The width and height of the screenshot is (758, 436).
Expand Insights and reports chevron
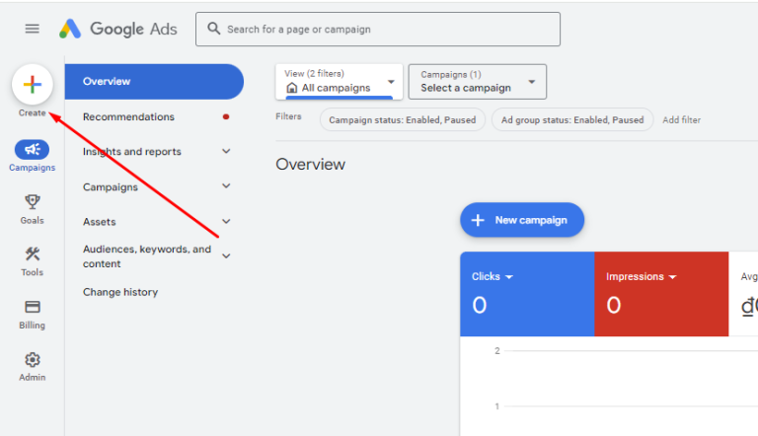[226, 151]
